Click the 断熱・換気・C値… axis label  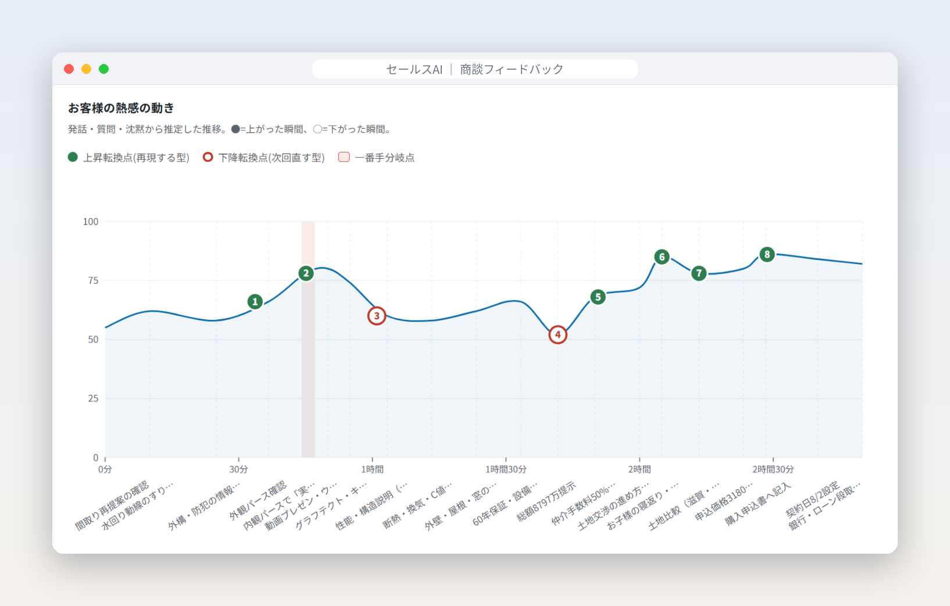point(417,506)
